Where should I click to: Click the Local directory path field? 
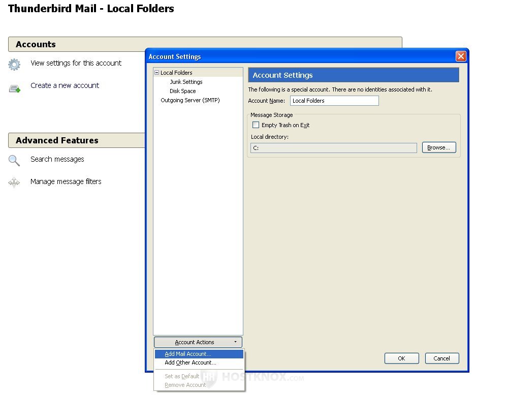pos(334,148)
